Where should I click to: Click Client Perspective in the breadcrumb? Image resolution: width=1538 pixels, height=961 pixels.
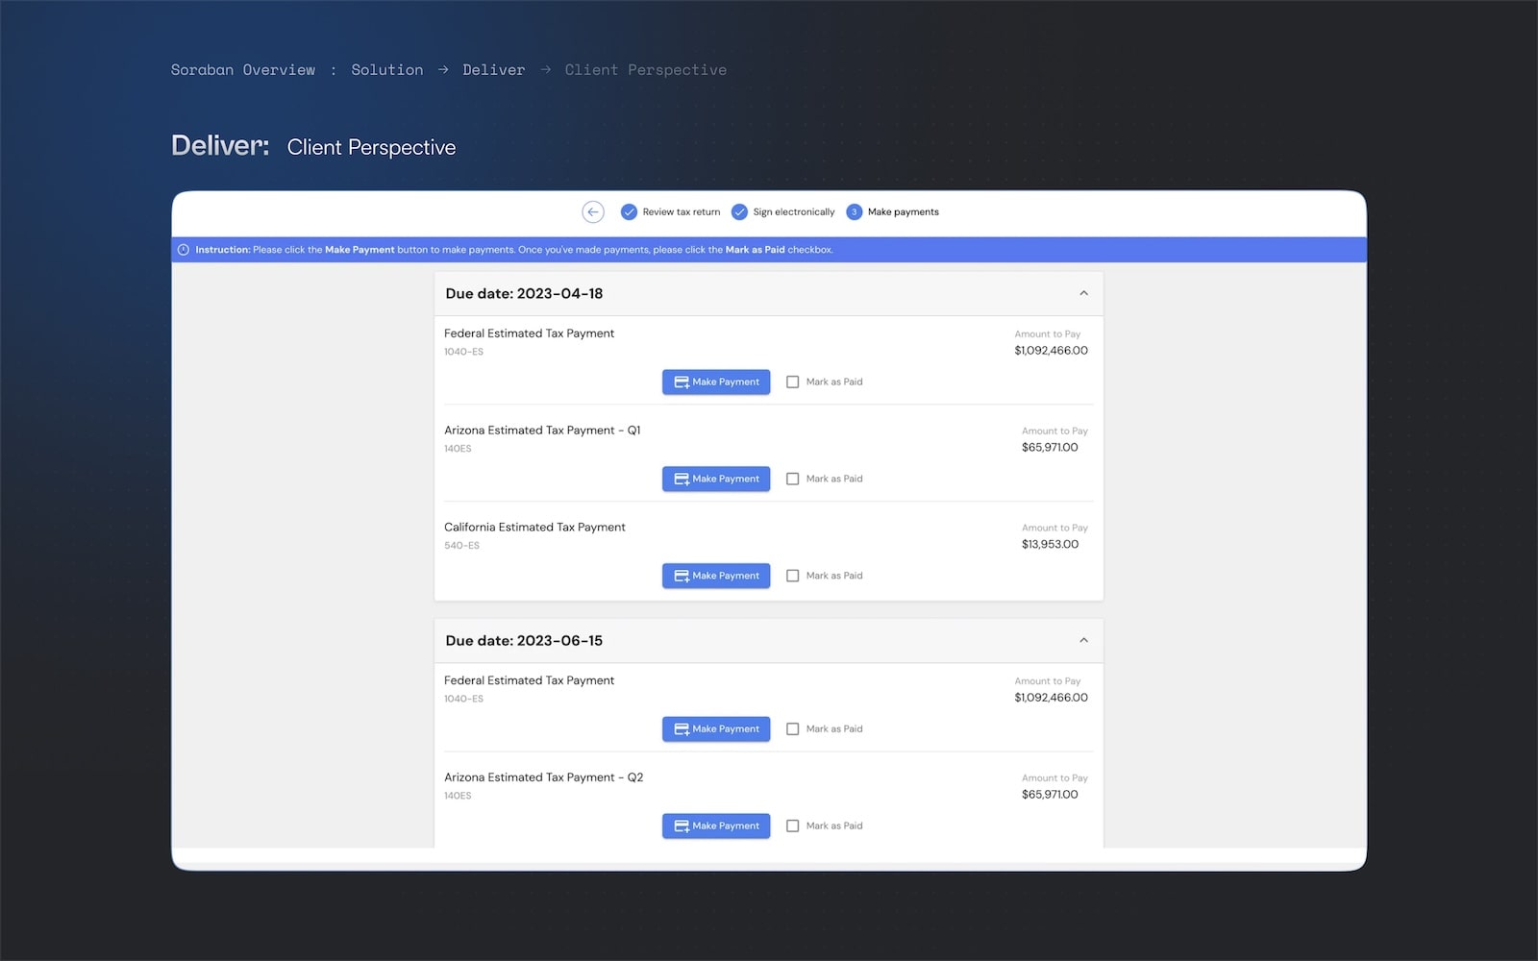click(x=646, y=70)
